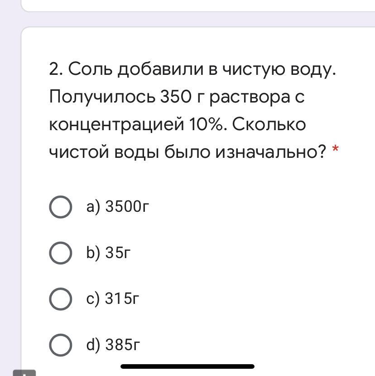This screenshot has height=376, width=375.
Task: Click the 'b) 35г' answer label text
Action: [x=108, y=253]
